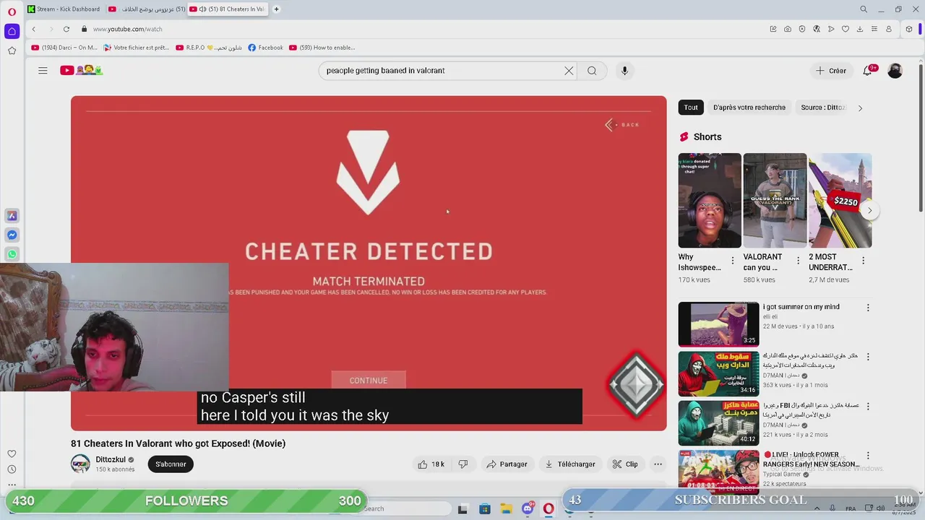Open Opera easy setup sliders icon
The width and height of the screenshot is (925, 520).
coord(874,29)
